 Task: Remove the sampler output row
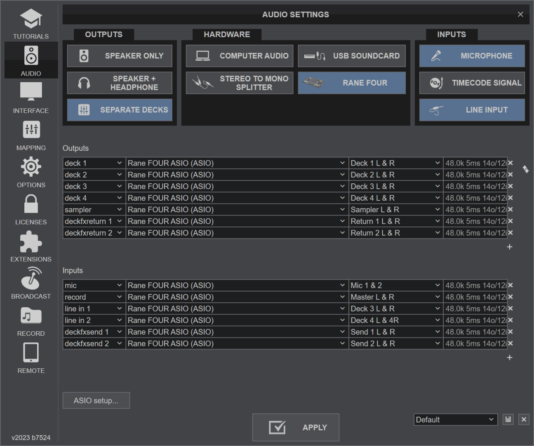coord(510,210)
